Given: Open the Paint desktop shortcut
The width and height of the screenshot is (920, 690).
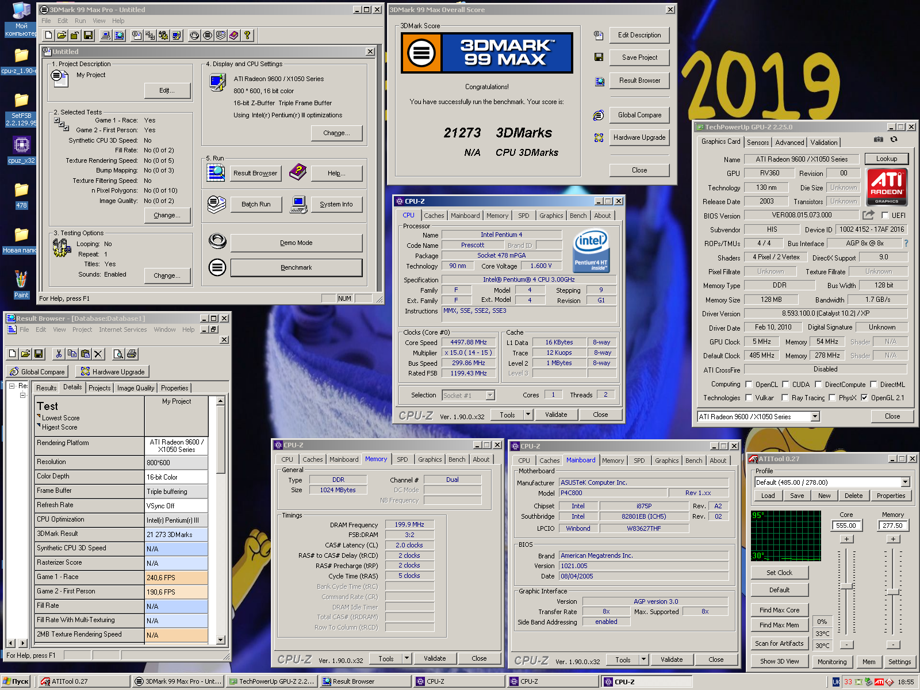Looking at the screenshot, I should 21,284.
